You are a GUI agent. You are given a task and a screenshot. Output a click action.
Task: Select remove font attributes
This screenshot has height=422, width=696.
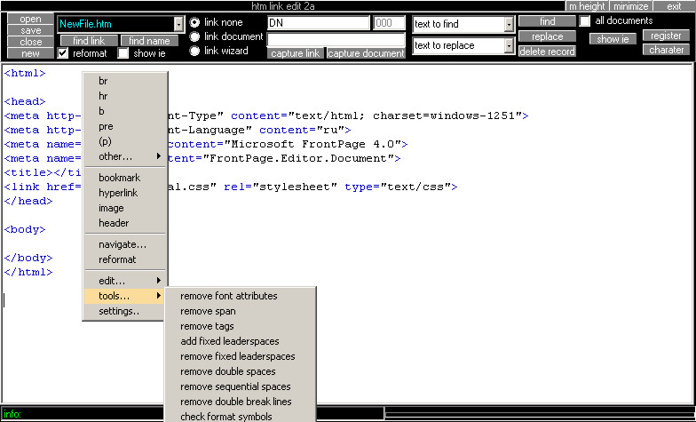pyautogui.click(x=240, y=296)
